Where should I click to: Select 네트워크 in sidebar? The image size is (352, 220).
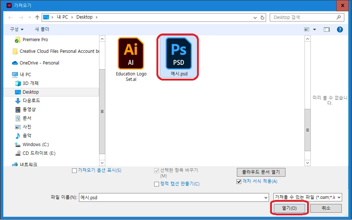tap(25, 164)
